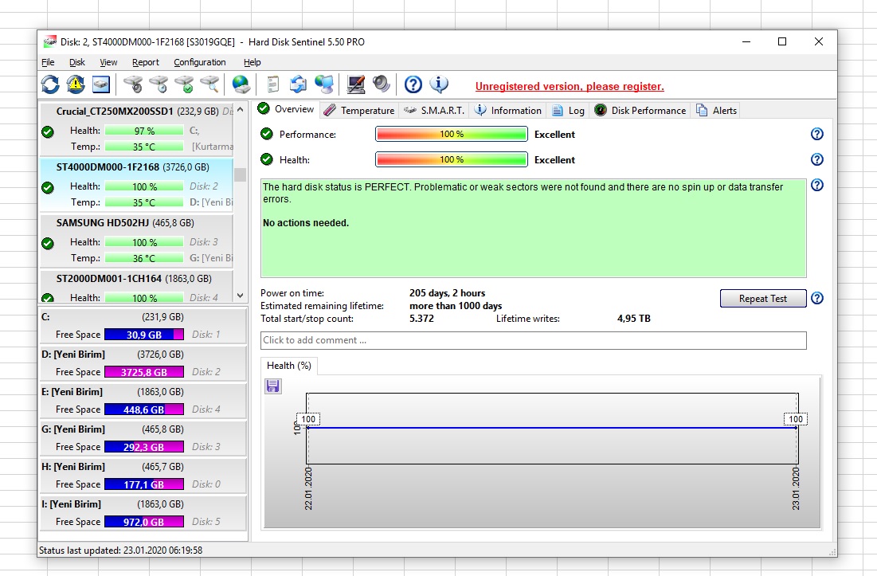Image resolution: width=877 pixels, height=576 pixels.
Task: Switch to the S.M.A.R.T. tab
Action: pos(434,110)
